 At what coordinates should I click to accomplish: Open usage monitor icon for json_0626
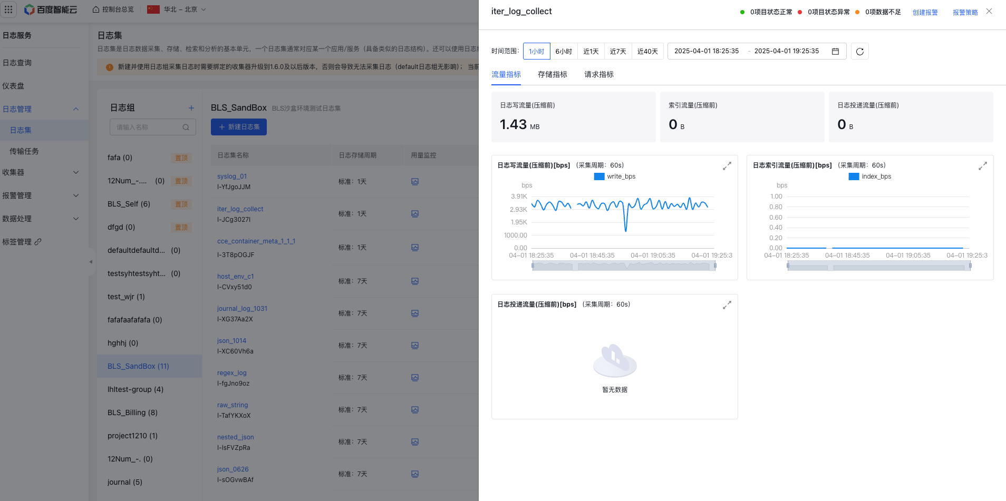(x=415, y=474)
